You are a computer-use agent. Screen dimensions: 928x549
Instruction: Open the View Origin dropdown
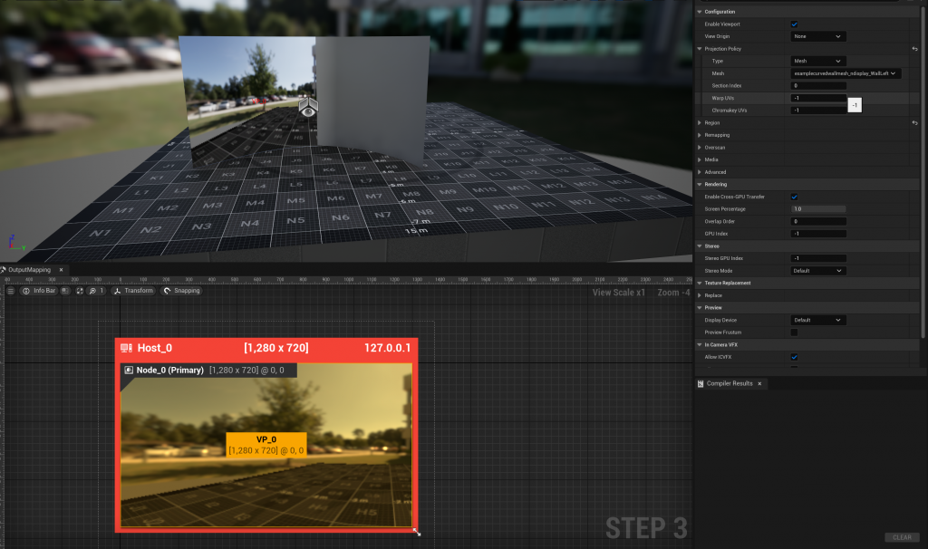pyautogui.click(x=818, y=36)
